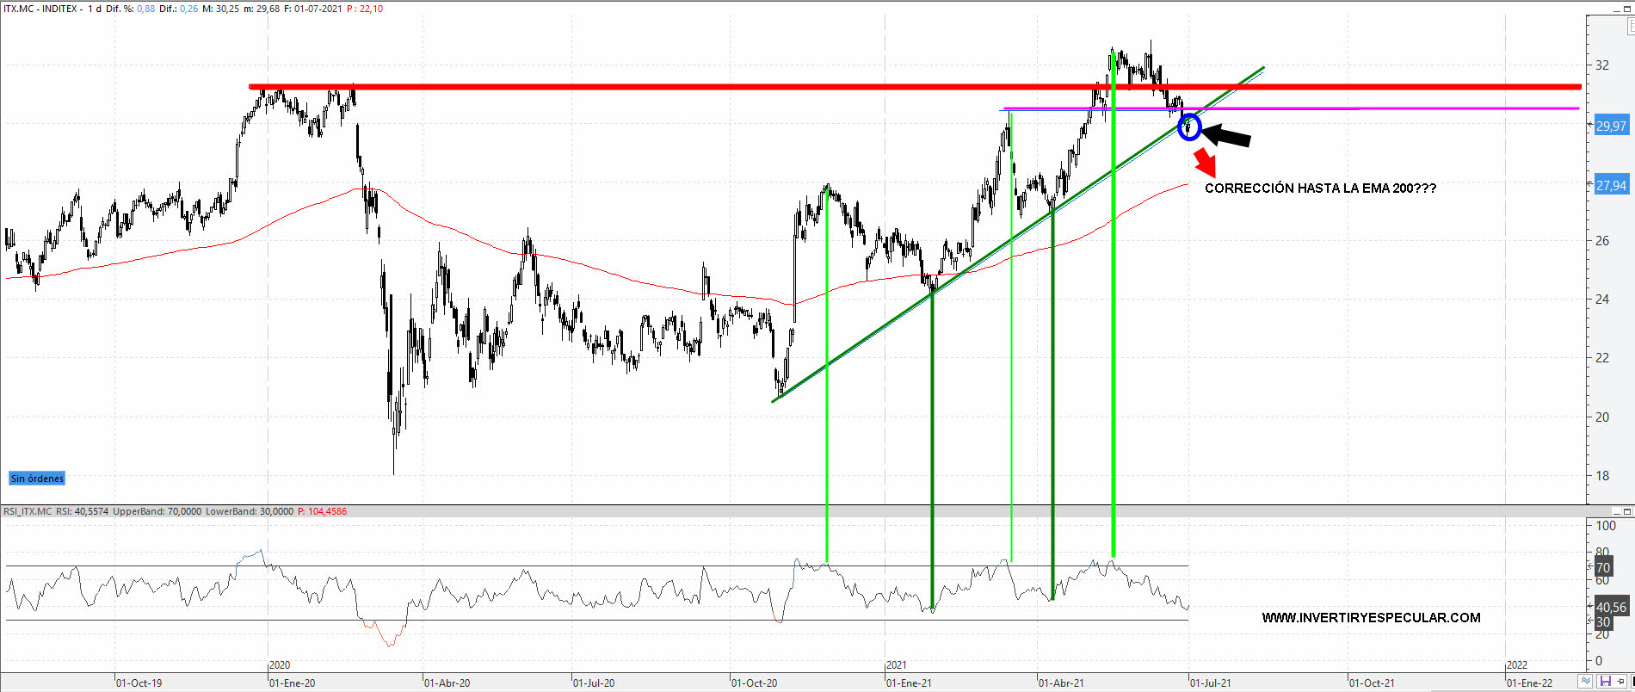Click the purple save icon at bottom right
1635x692 pixels.
(x=1606, y=682)
